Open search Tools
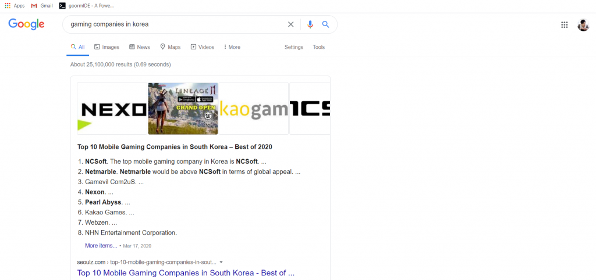The image size is (596, 280). pos(318,47)
